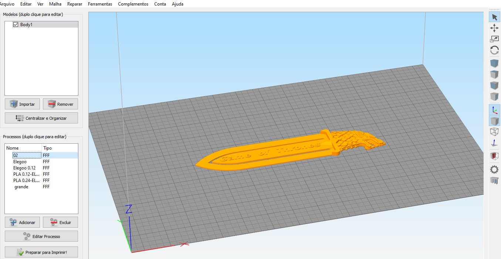The image size is (501, 259).
Task: Switch to side view cube icon
Action: (494, 97)
